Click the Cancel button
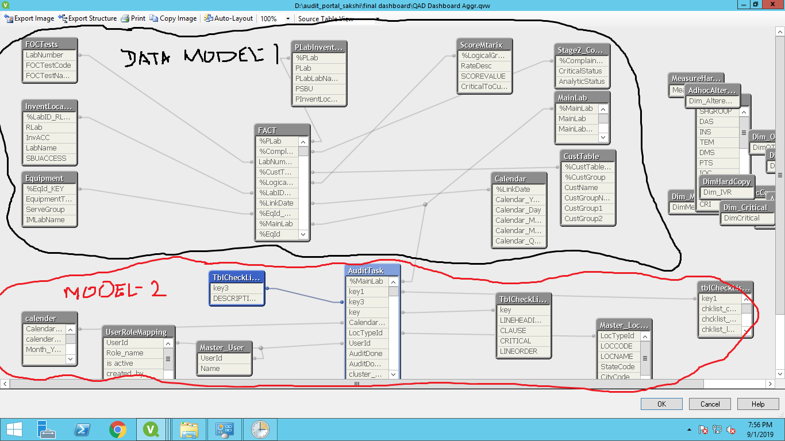This screenshot has height=441, width=785. point(710,404)
